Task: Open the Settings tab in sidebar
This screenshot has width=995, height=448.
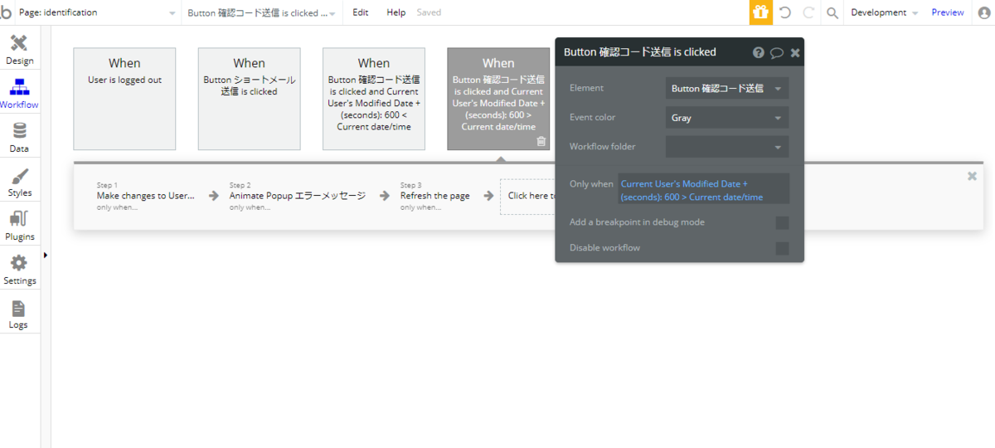Action: tap(20, 270)
